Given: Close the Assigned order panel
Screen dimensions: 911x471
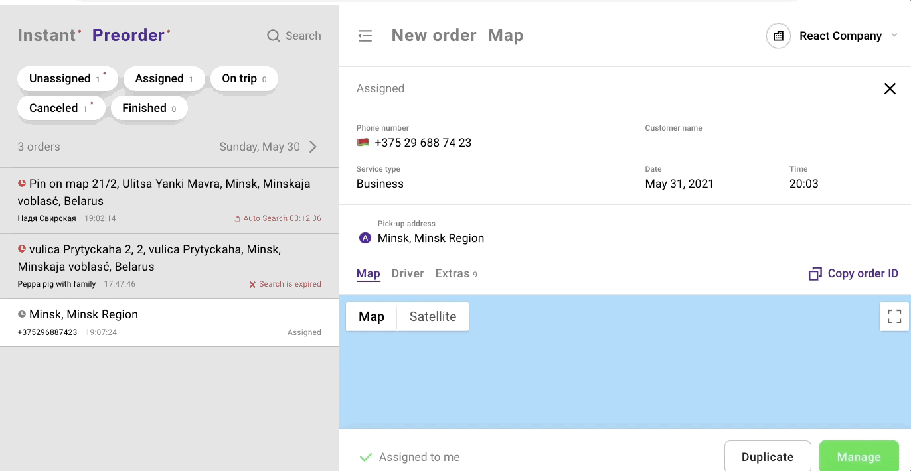Looking at the screenshot, I should [890, 88].
